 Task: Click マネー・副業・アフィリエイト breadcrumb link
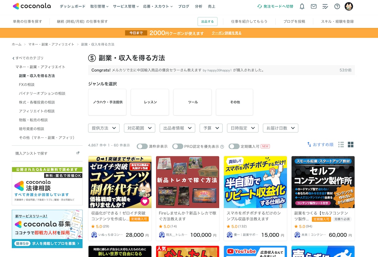51,44
